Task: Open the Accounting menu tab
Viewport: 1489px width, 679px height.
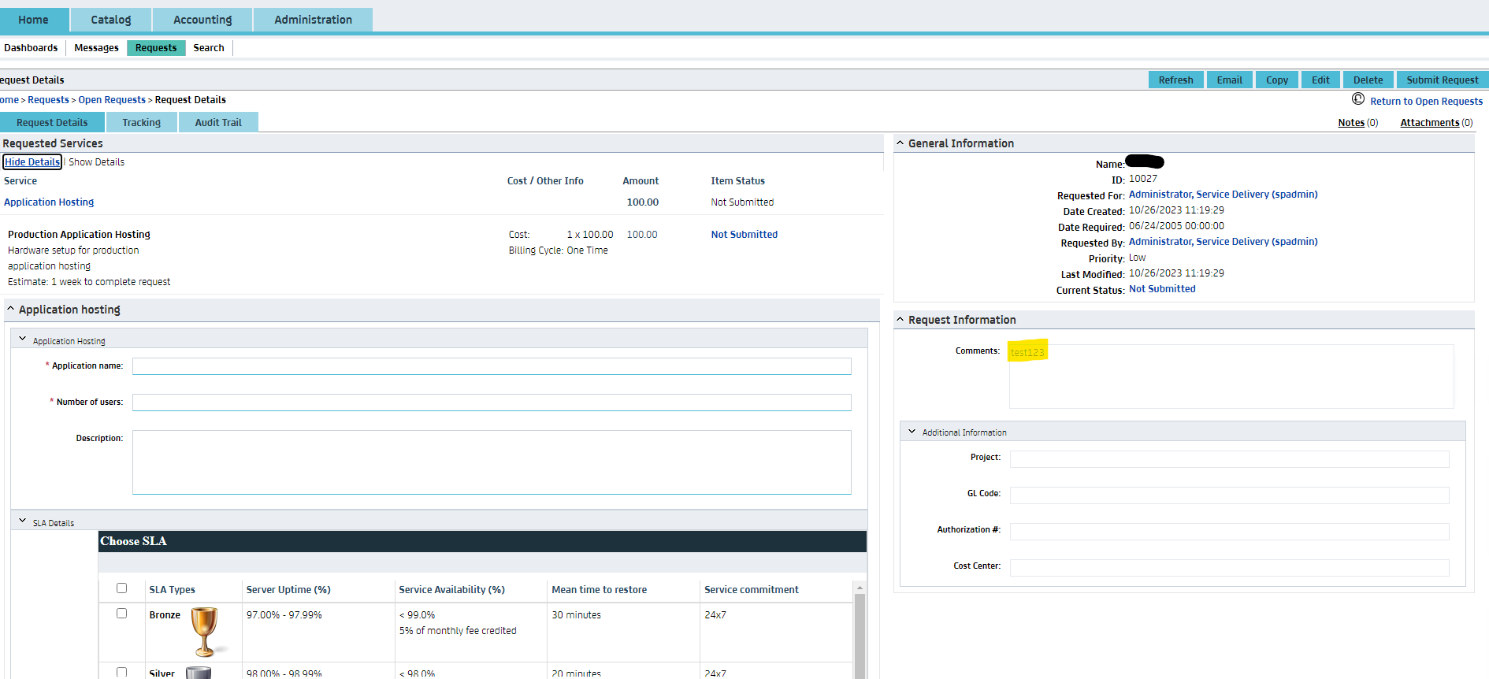Action: pyautogui.click(x=202, y=20)
